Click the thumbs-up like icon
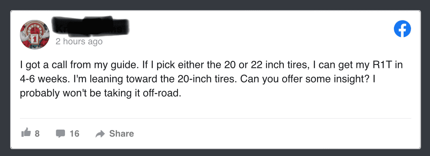The height and width of the screenshot is (156, 430). (26, 133)
